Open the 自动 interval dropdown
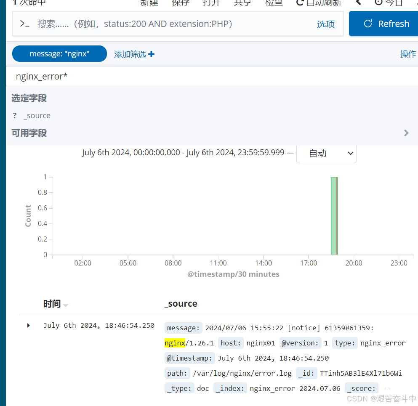 coord(326,154)
